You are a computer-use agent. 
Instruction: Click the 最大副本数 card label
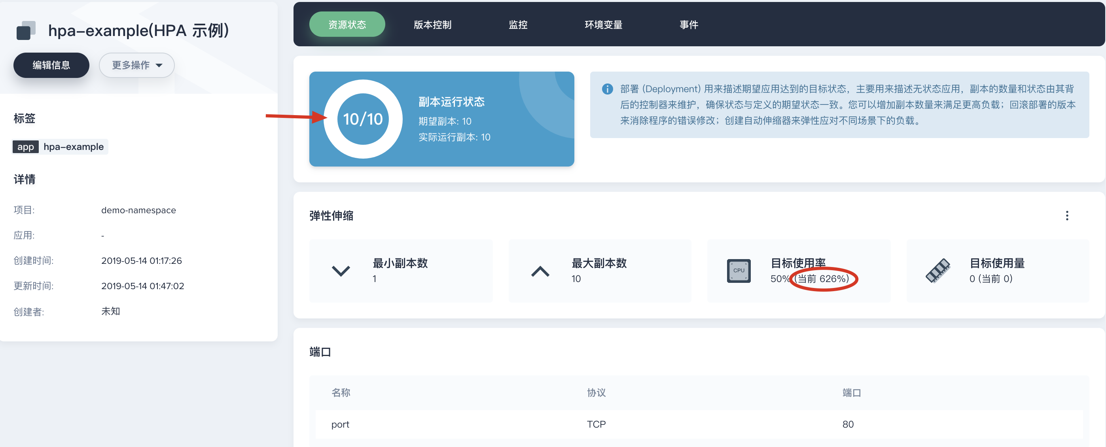click(599, 263)
